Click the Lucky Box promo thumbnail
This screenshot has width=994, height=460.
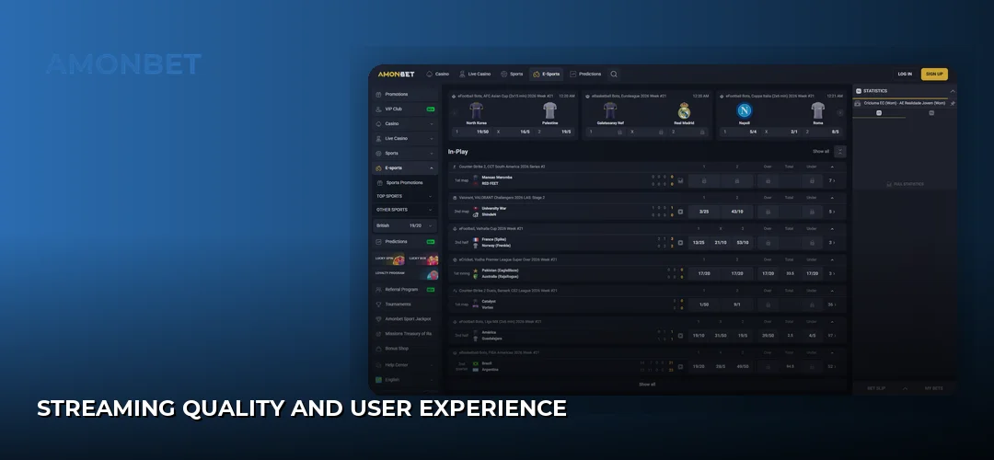coord(422,259)
